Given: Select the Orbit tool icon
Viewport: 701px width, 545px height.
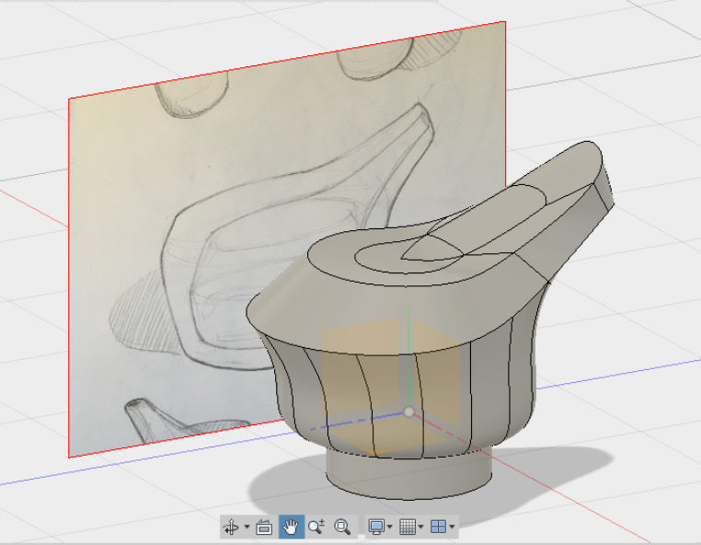Looking at the screenshot, I should 231,527.
